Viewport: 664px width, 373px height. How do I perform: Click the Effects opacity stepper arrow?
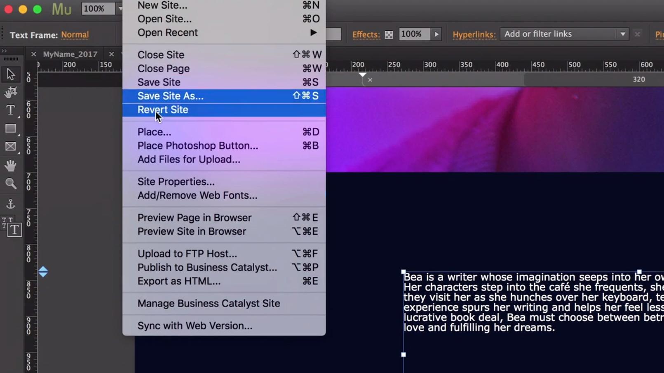[x=436, y=34]
